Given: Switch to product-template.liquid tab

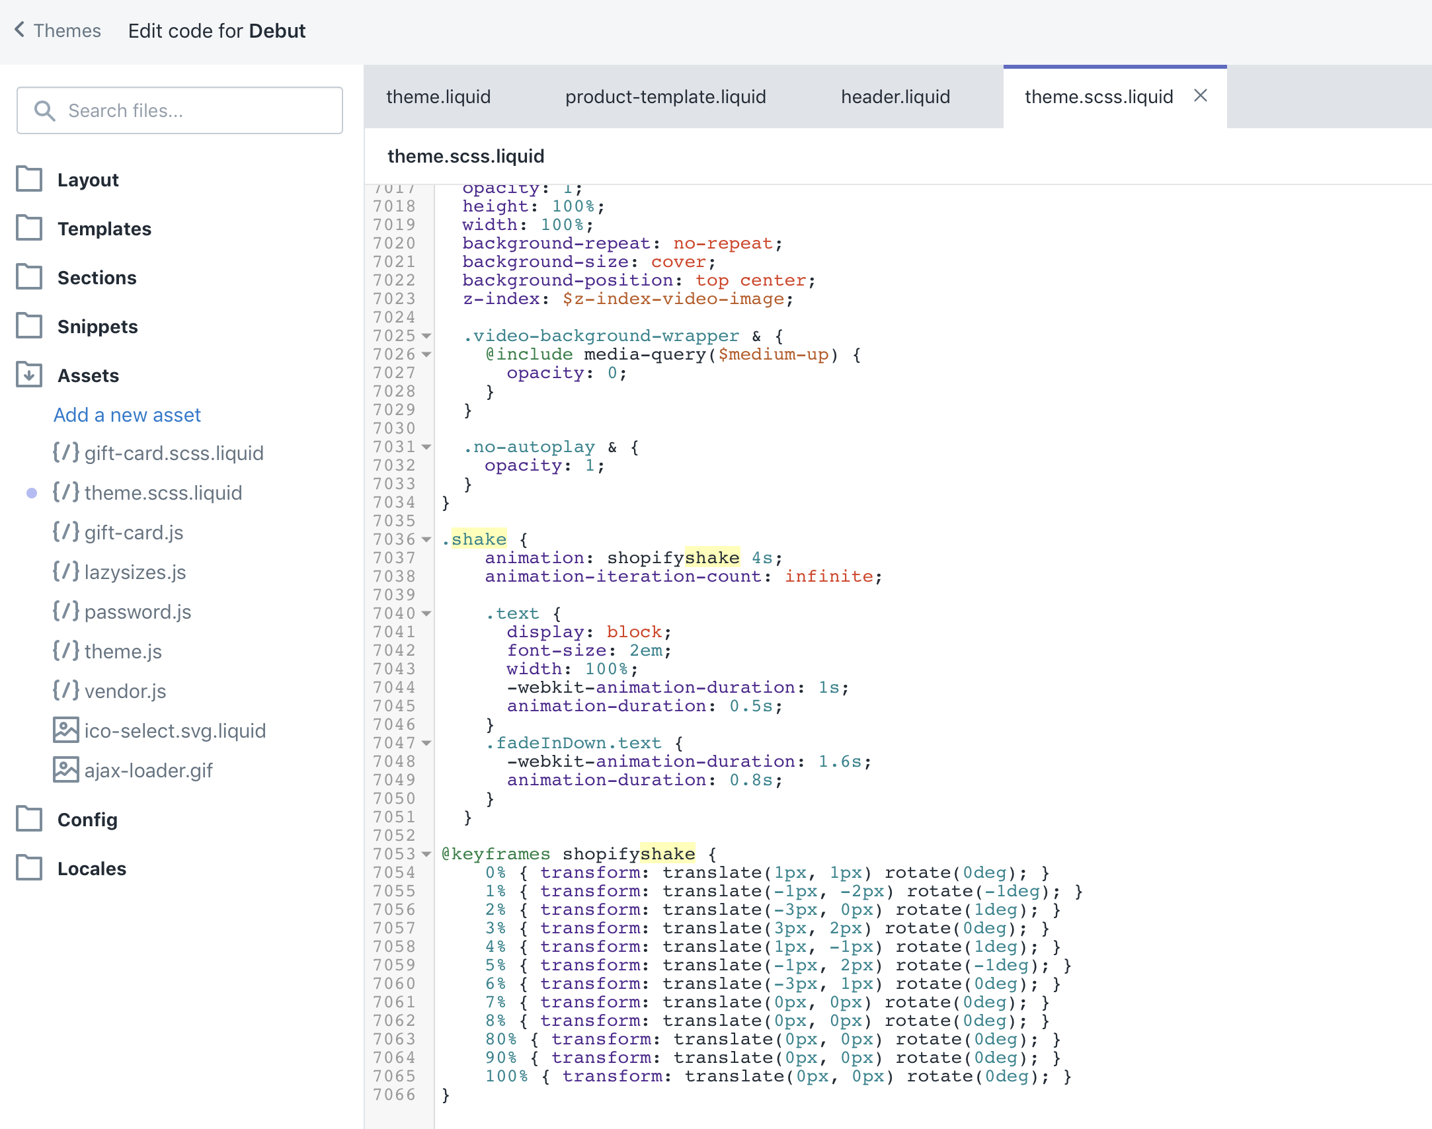Looking at the screenshot, I should click(x=665, y=97).
